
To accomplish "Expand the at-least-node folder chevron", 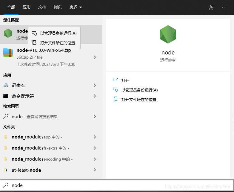I will 95,170.
